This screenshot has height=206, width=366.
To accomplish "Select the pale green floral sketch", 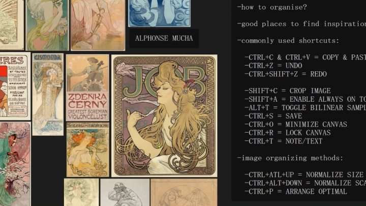I will pyautogui.click(x=81, y=192).
